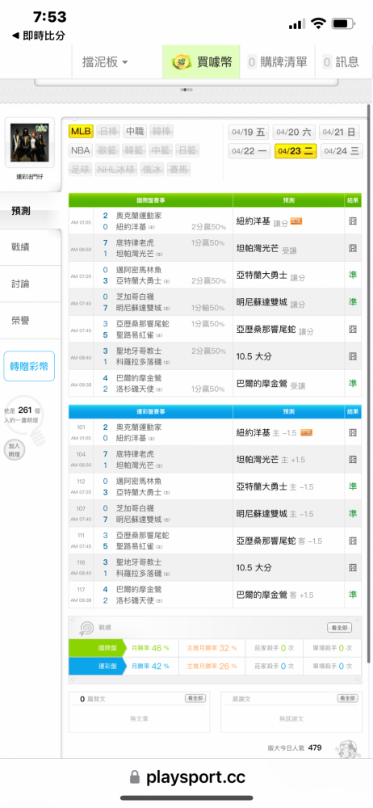Image resolution: width=373 pixels, height=808 pixels.
Task: Choose date 04/24 三
Action: (x=341, y=151)
